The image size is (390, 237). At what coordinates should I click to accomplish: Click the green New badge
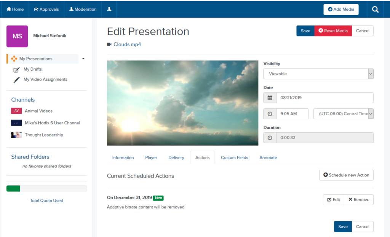[x=158, y=198]
